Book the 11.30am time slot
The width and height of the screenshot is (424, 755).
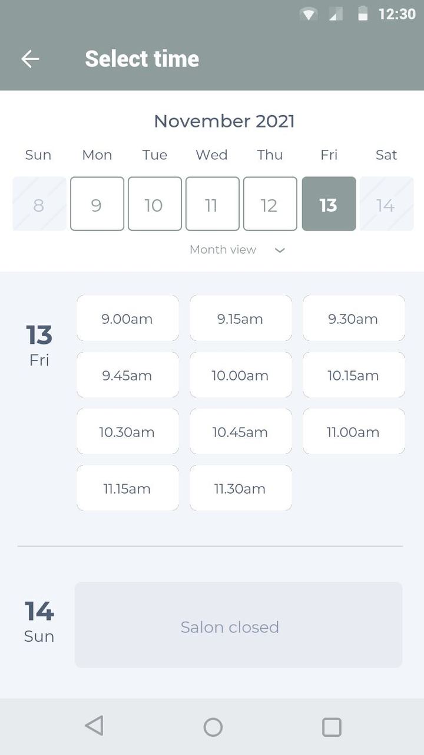click(240, 488)
